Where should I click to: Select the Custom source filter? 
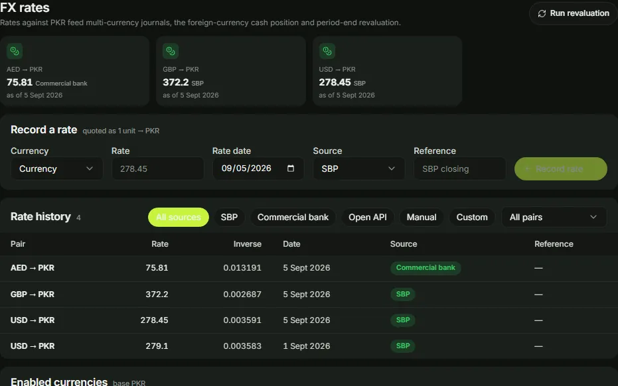tap(472, 218)
